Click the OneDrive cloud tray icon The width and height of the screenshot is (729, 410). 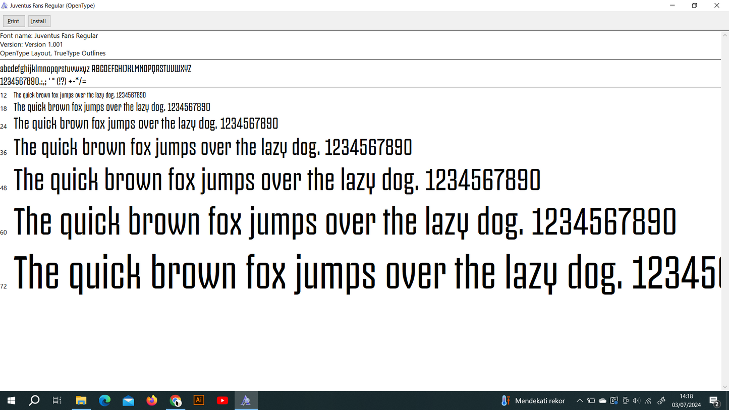point(602,401)
